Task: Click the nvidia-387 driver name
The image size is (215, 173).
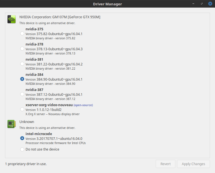Action: pos(34,90)
